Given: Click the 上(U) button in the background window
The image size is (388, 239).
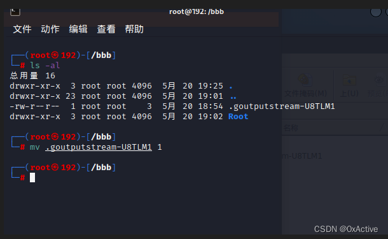Looking at the screenshot, I should 349,85.
